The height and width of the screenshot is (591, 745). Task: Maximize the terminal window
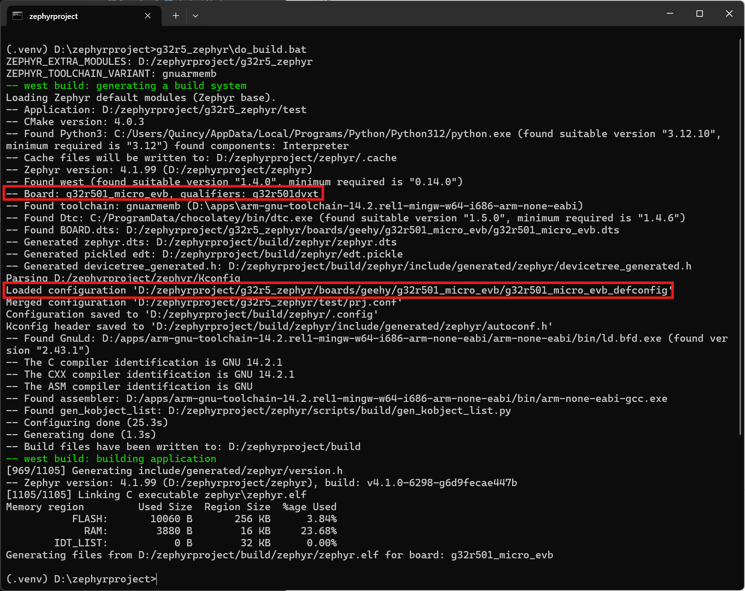pos(699,14)
